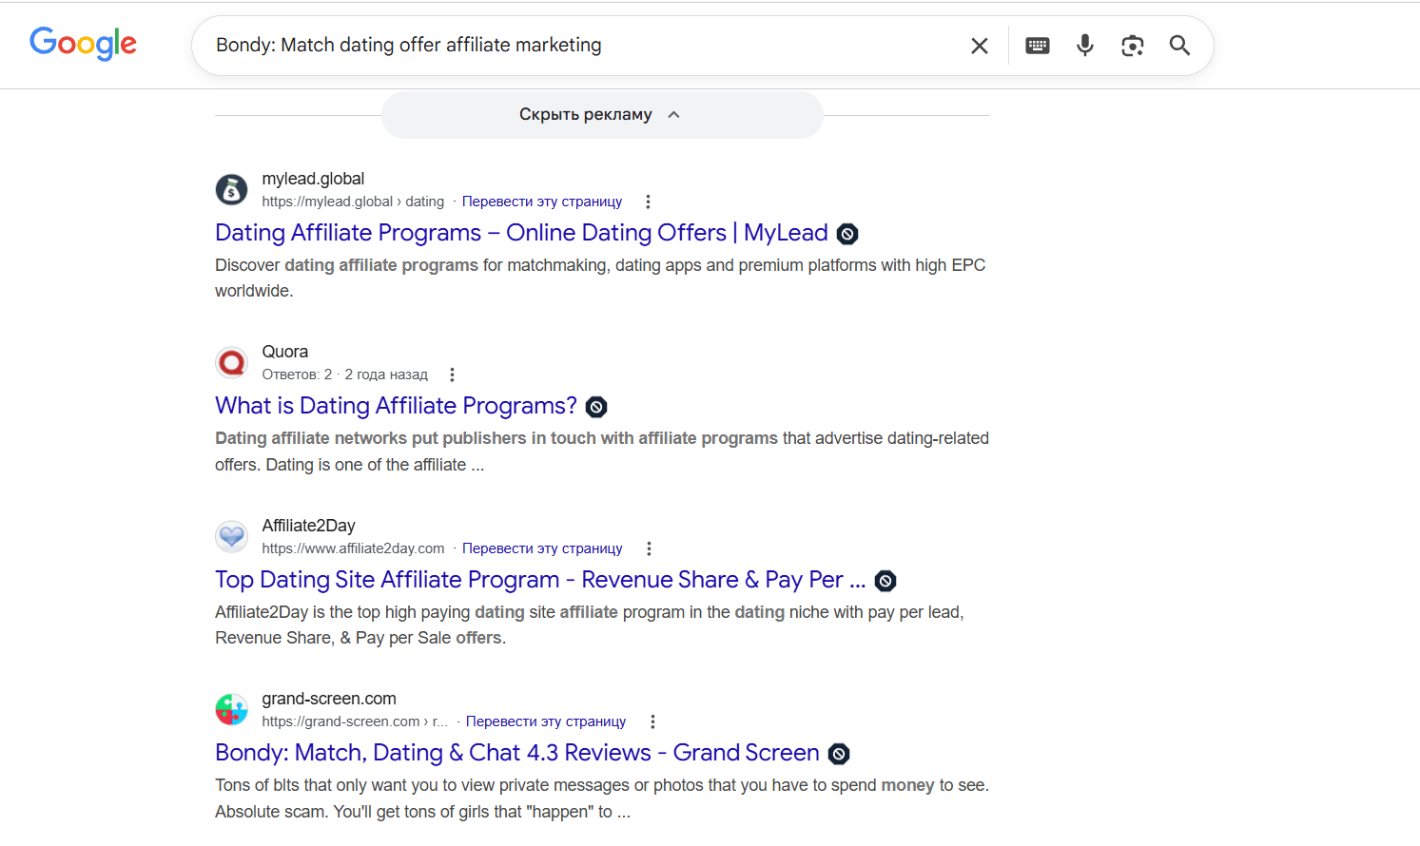This screenshot has height=846, width=1420.
Task: Click the grand-screen.com site name
Action: pyautogui.click(x=329, y=699)
